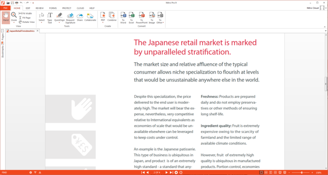The height and width of the screenshot is (175, 328).
Task: Open Find options gear icon
Action: 31,173
